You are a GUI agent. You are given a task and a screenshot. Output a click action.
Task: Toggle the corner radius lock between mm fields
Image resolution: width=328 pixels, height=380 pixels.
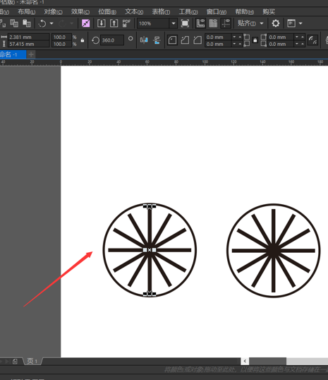(x=255, y=40)
